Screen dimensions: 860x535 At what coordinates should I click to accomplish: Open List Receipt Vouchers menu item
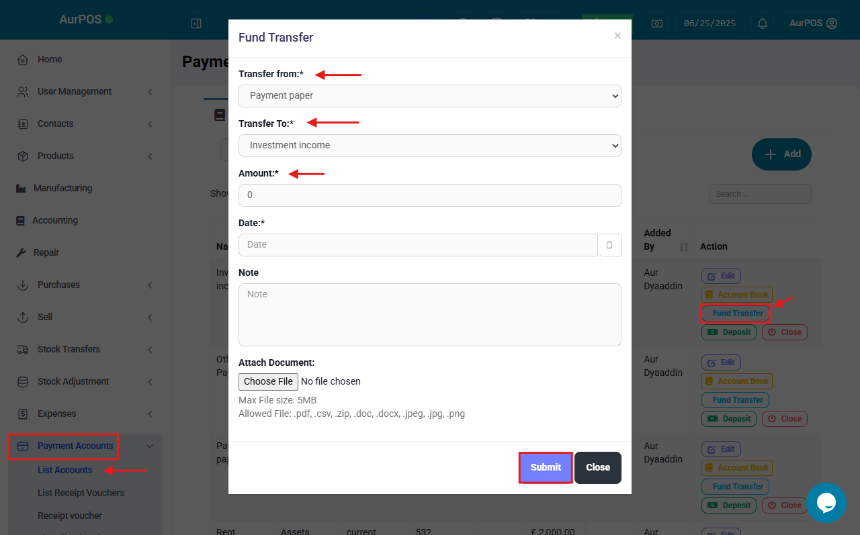pyautogui.click(x=81, y=493)
